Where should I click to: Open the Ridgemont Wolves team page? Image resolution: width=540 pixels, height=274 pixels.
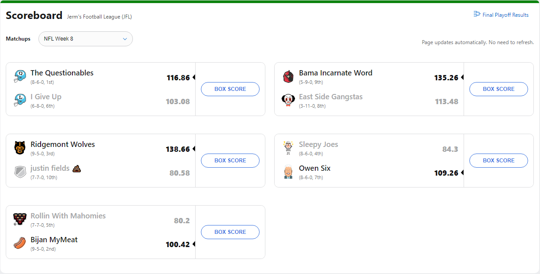click(x=63, y=145)
